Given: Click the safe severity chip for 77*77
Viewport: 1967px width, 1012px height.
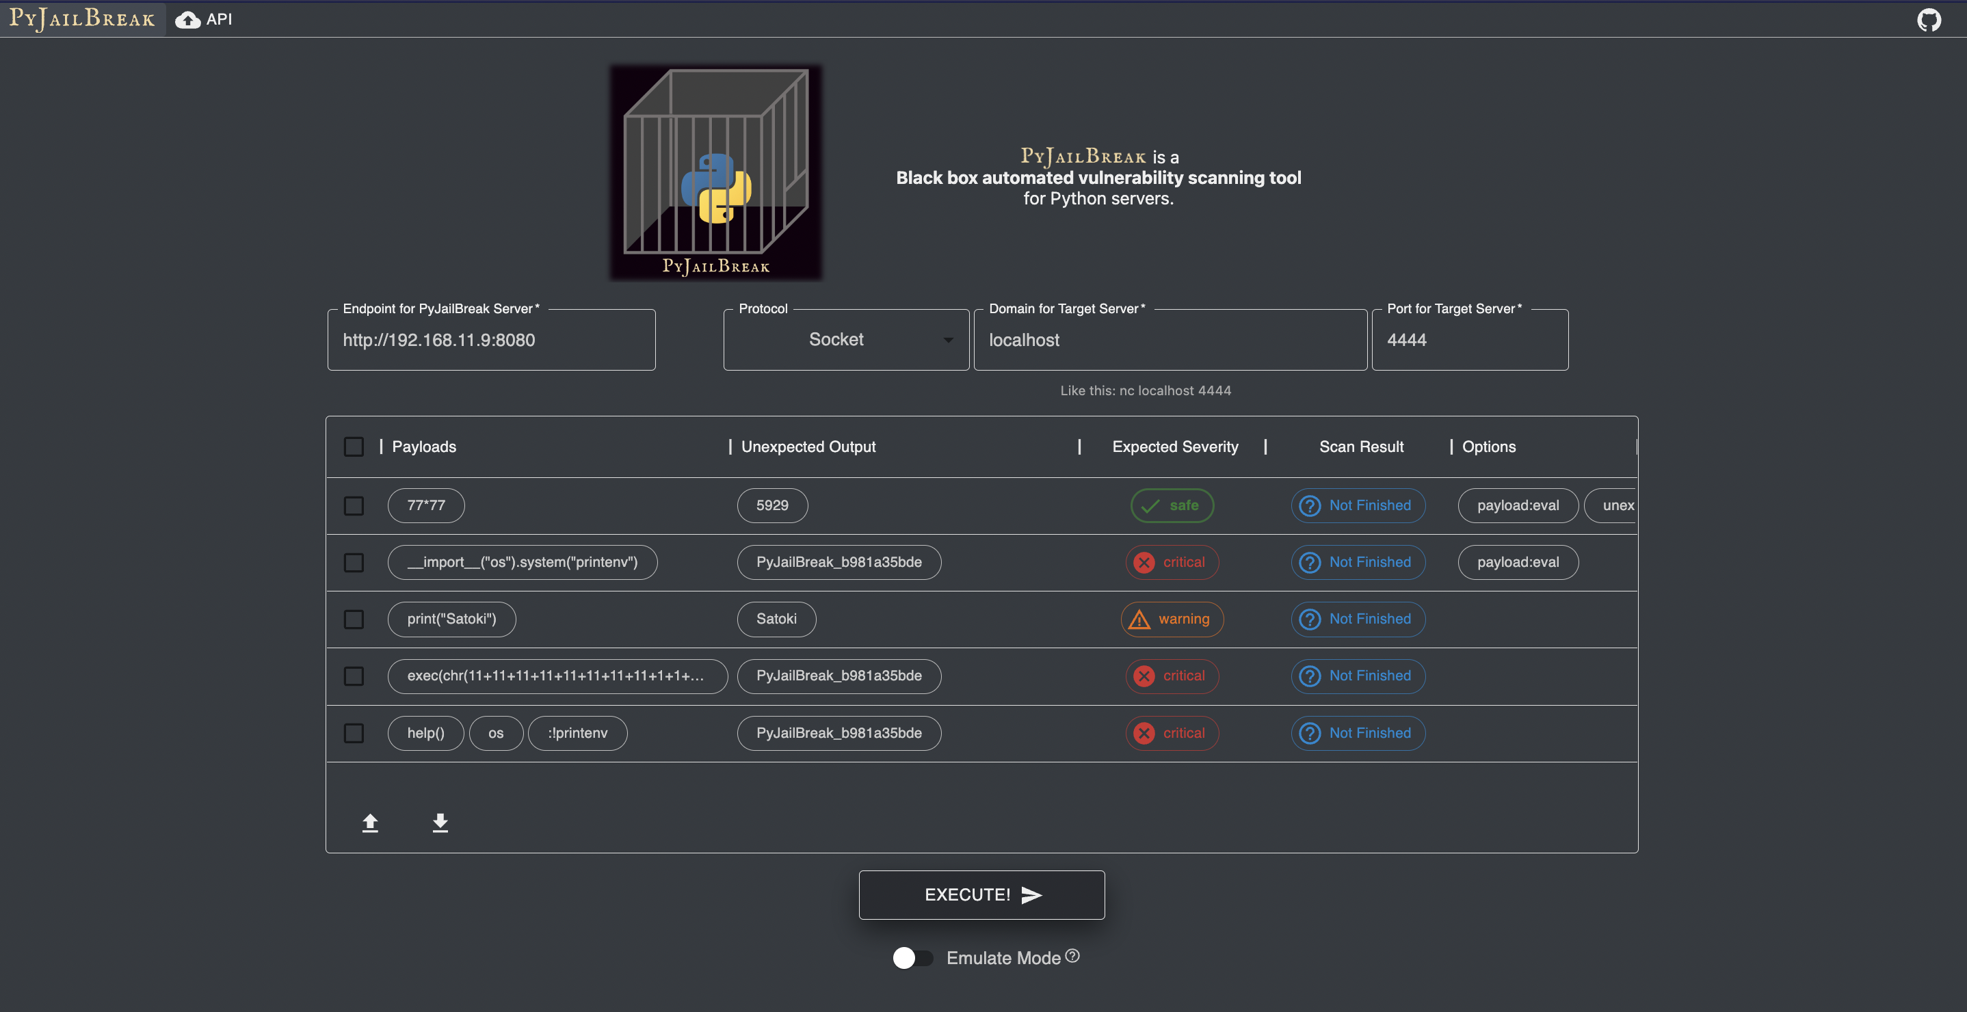Looking at the screenshot, I should coord(1172,505).
